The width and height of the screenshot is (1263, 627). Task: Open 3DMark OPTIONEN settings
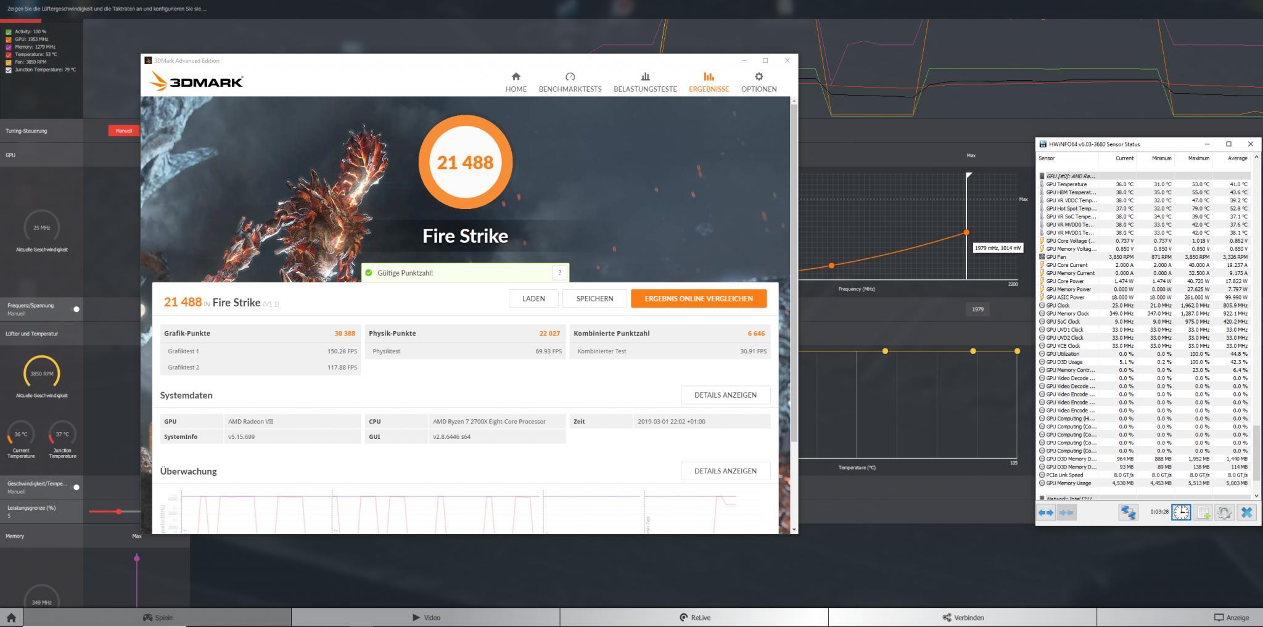click(759, 82)
